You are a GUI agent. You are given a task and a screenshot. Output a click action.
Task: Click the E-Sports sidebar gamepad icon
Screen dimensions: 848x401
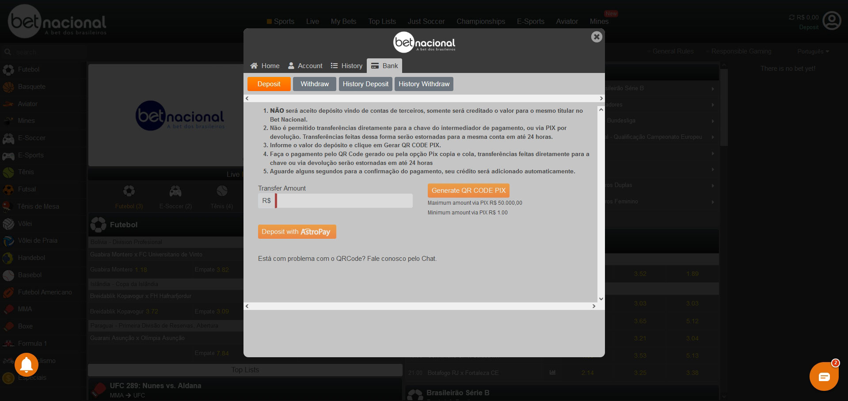point(8,156)
